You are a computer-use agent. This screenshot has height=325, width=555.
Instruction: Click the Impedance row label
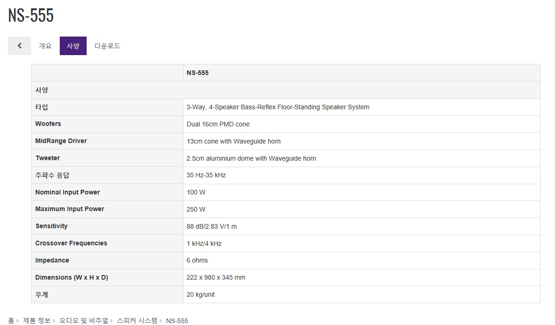pyautogui.click(x=52, y=260)
